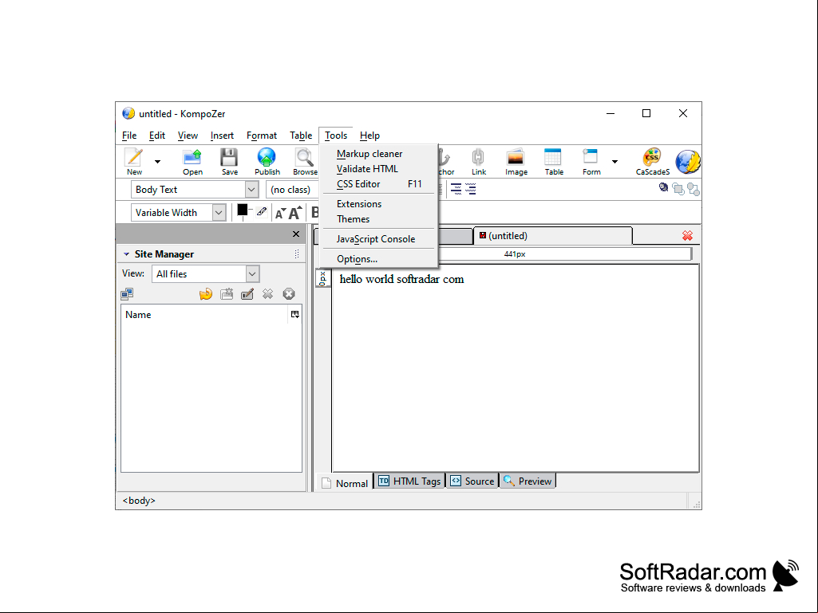Switch to the Normal view tab
This screenshot has width=818, height=613.
(x=345, y=483)
